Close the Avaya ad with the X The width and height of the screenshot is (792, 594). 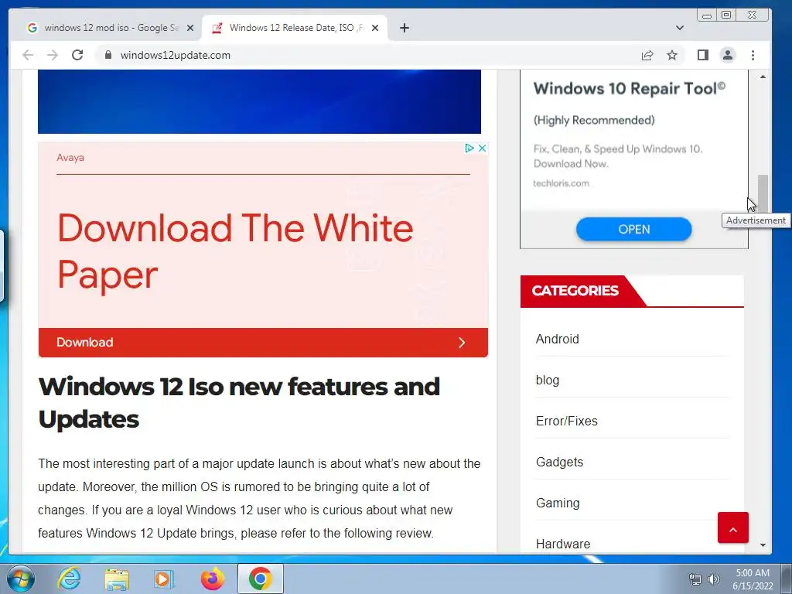point(482,148)
